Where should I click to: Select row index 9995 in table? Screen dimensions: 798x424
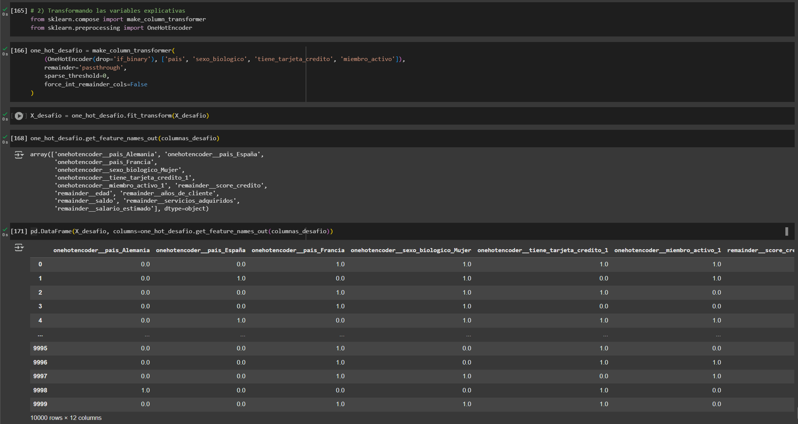[x=40, y=348]
